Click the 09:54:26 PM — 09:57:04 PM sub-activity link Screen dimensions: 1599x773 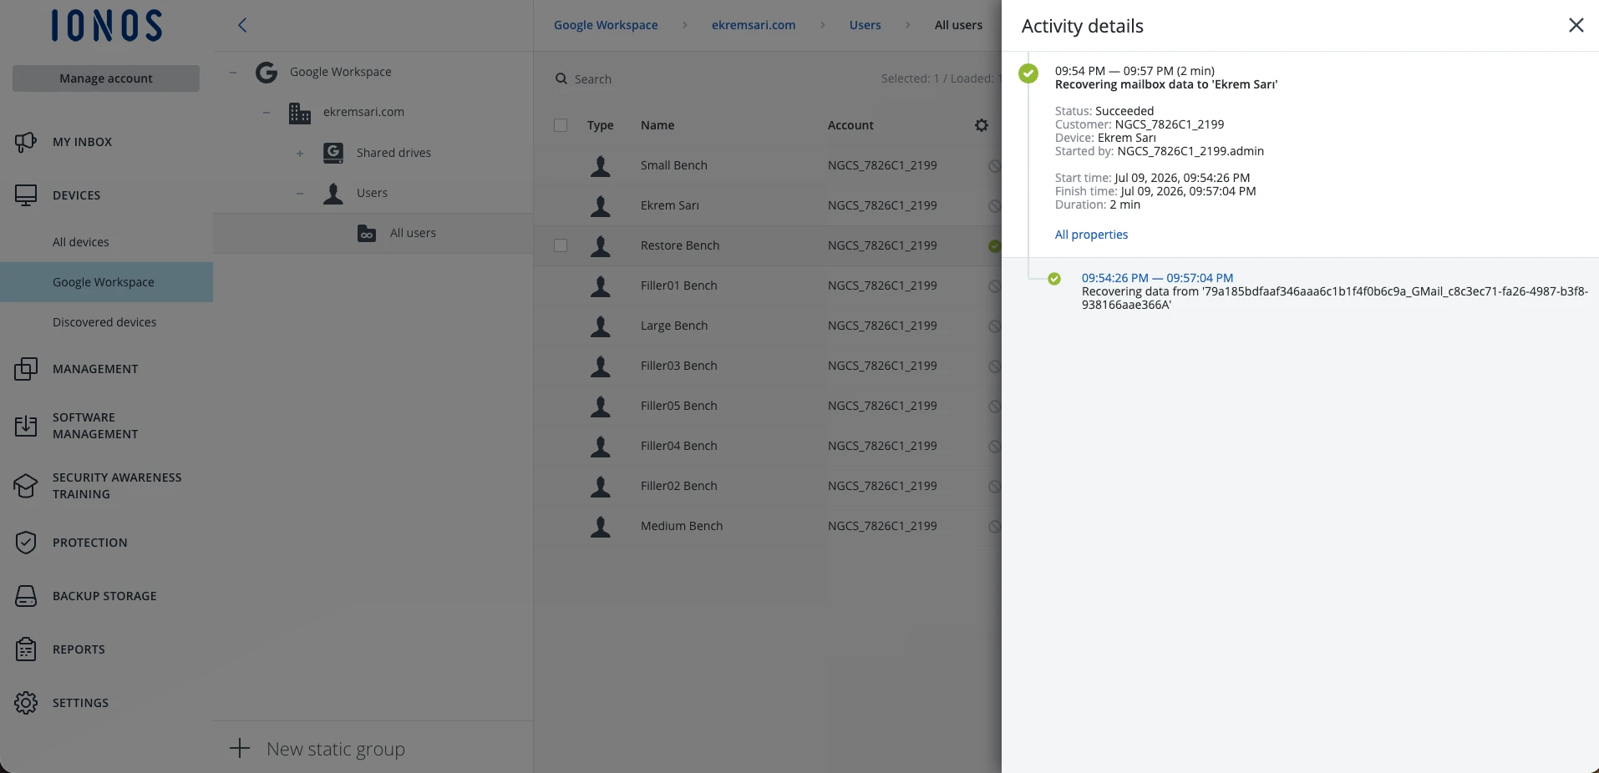1157,278
